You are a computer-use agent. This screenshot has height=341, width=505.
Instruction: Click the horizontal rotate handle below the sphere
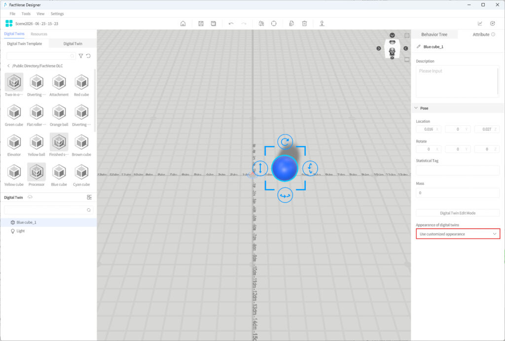285,195
